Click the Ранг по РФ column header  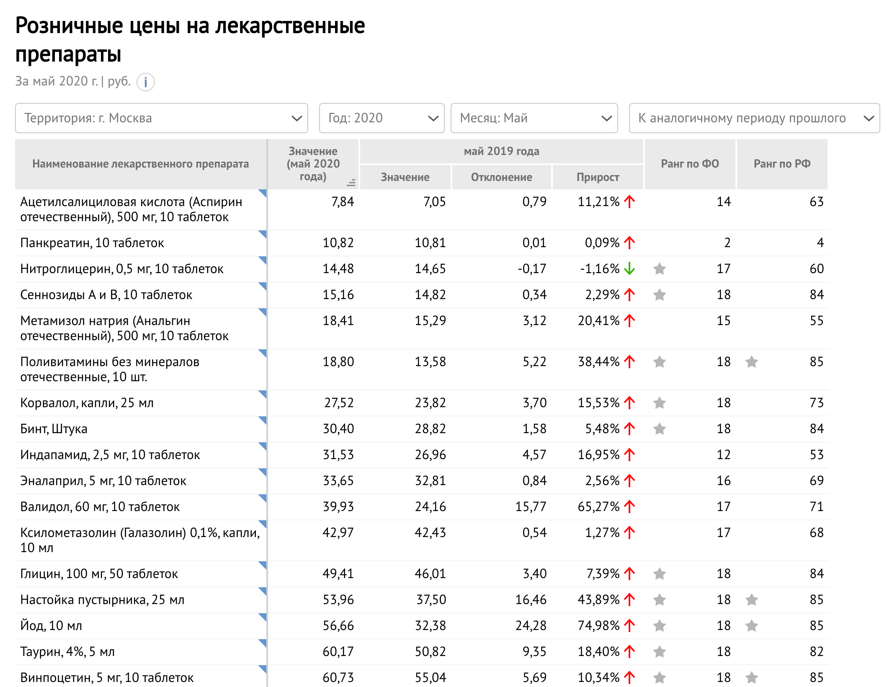(x=782, y=164)
